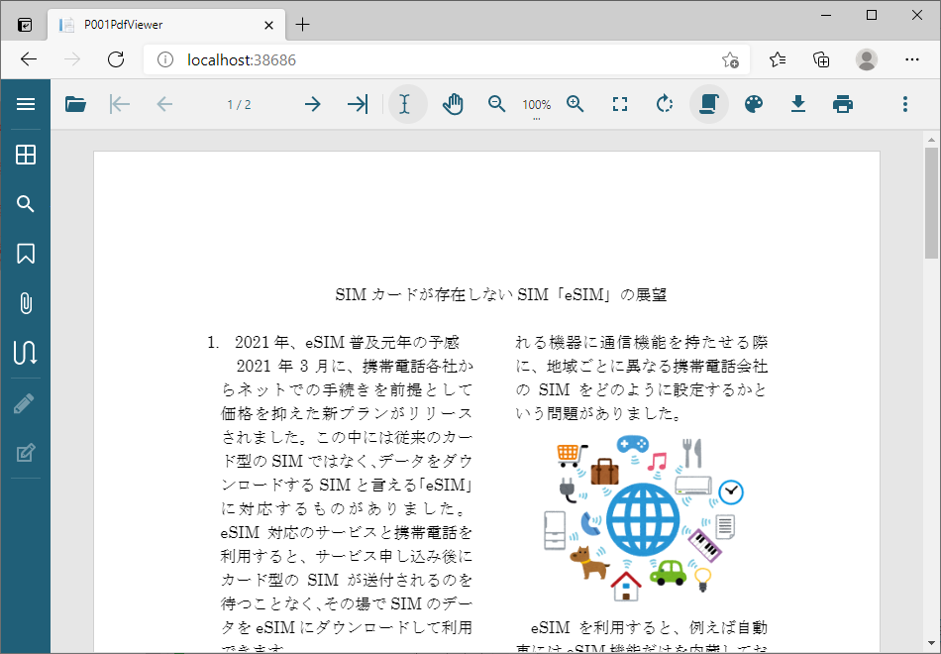Select the P001PdfViewer browser tab
The image size is (941, 654).
point(166,25)
